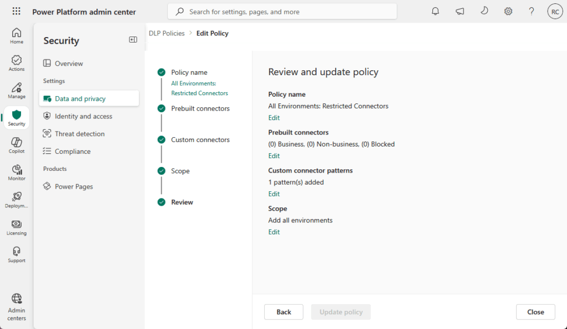Edit the Scope section
Viewport: 567px width, 329px height.
[x=274, y=232]
